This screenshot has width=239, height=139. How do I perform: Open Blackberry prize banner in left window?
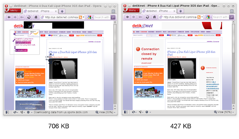pos(30,92)
